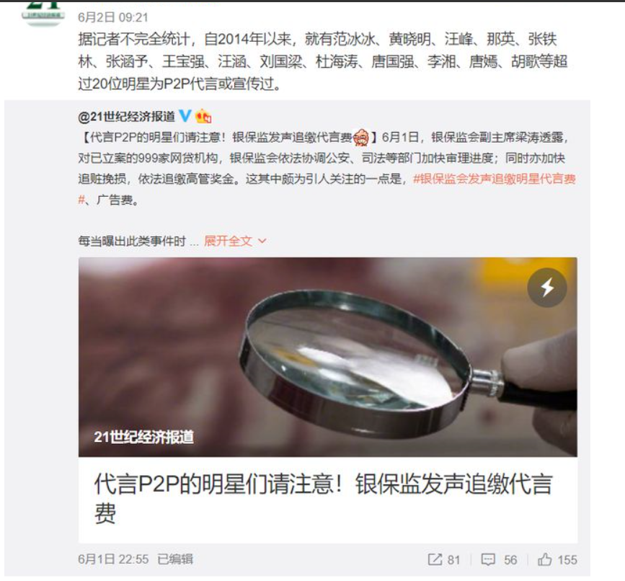This screenshot has height=581, width=625.
Task: Open comments via the comment icon showing 56
Action: (488, 559)
